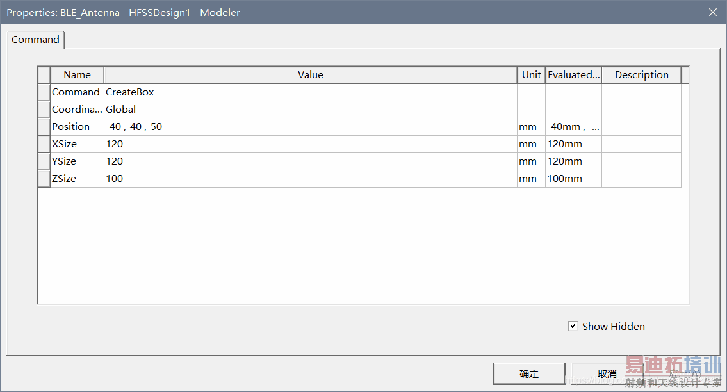Open the XSize row unit mm cell

pos(532,144)
